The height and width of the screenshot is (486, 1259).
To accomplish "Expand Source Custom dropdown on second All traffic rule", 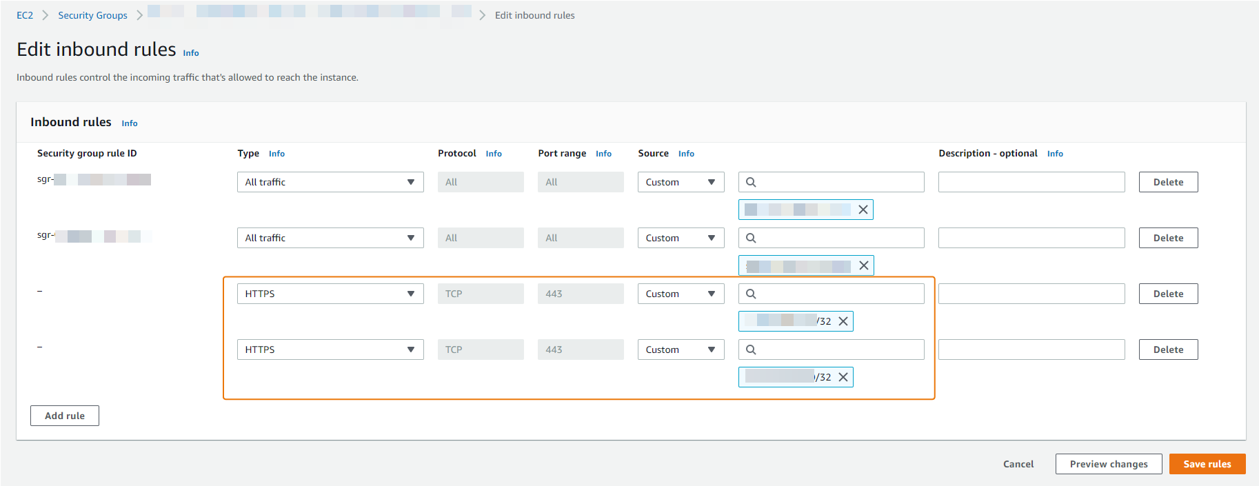I will click(680, 238).
